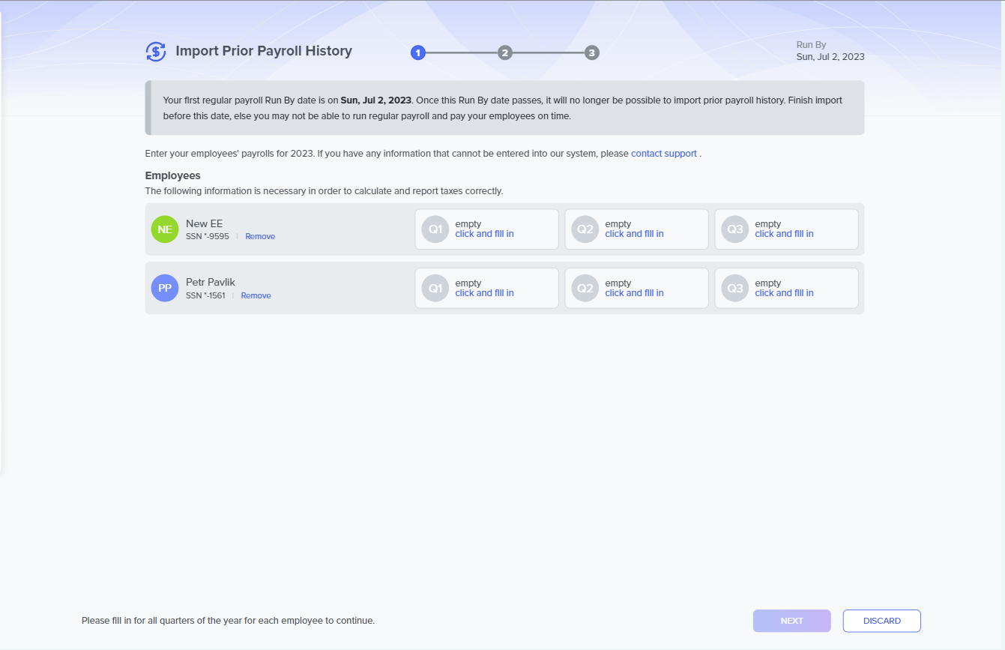Click Q2 circle icon for New EE
This screenshot has height=650, width=1005.
585,229
